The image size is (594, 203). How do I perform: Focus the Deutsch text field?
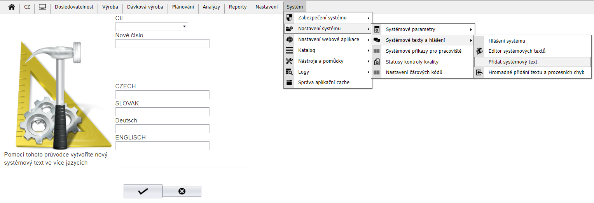point(162,129)
